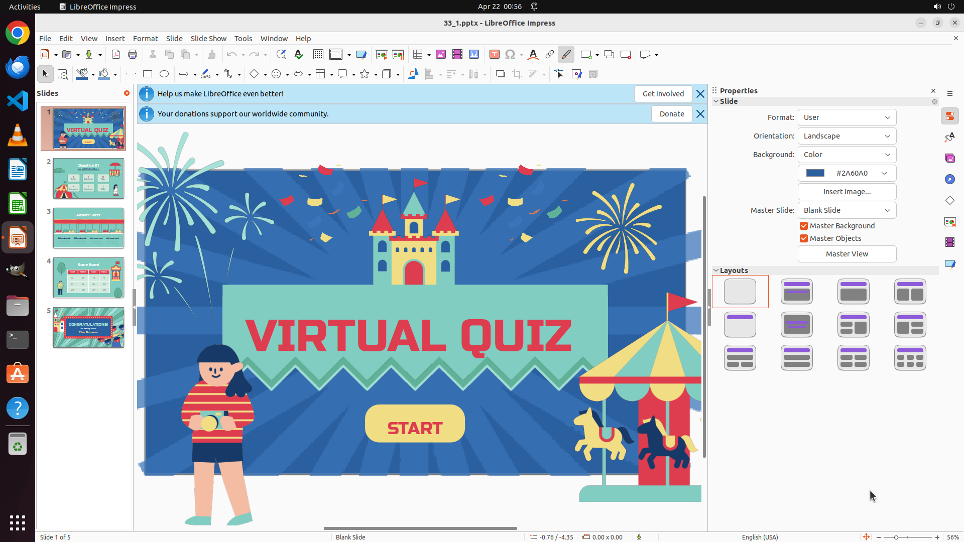964x542 pixels.
Task: Open the Format dropdown showing User
Action: coord(847,117)
